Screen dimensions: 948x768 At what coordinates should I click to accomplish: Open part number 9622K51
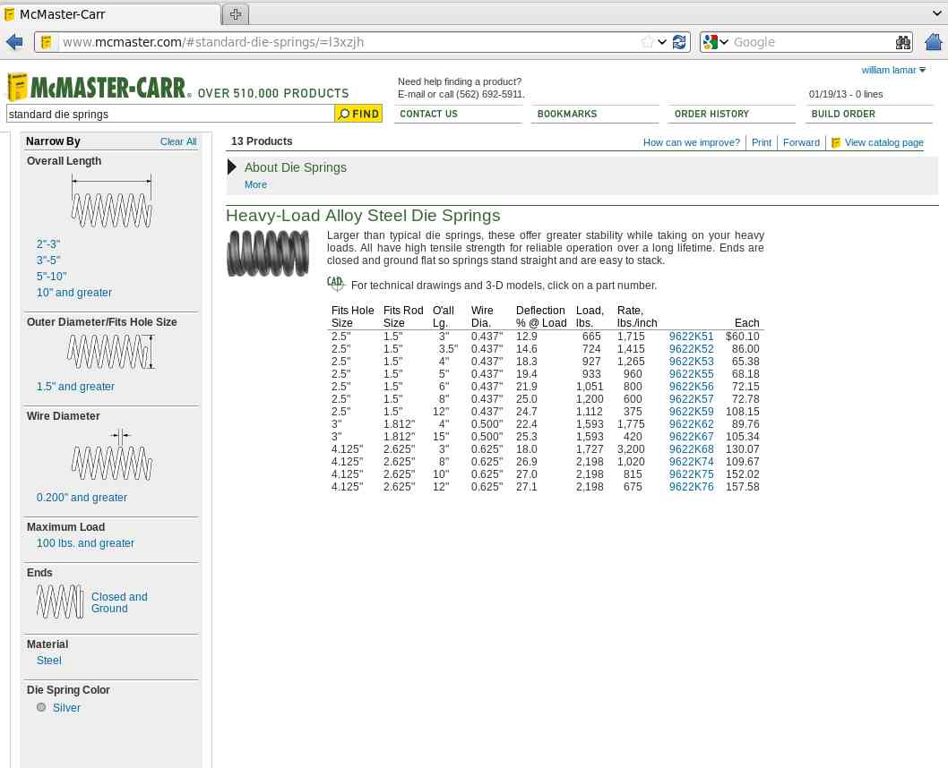tap(691, 337)
